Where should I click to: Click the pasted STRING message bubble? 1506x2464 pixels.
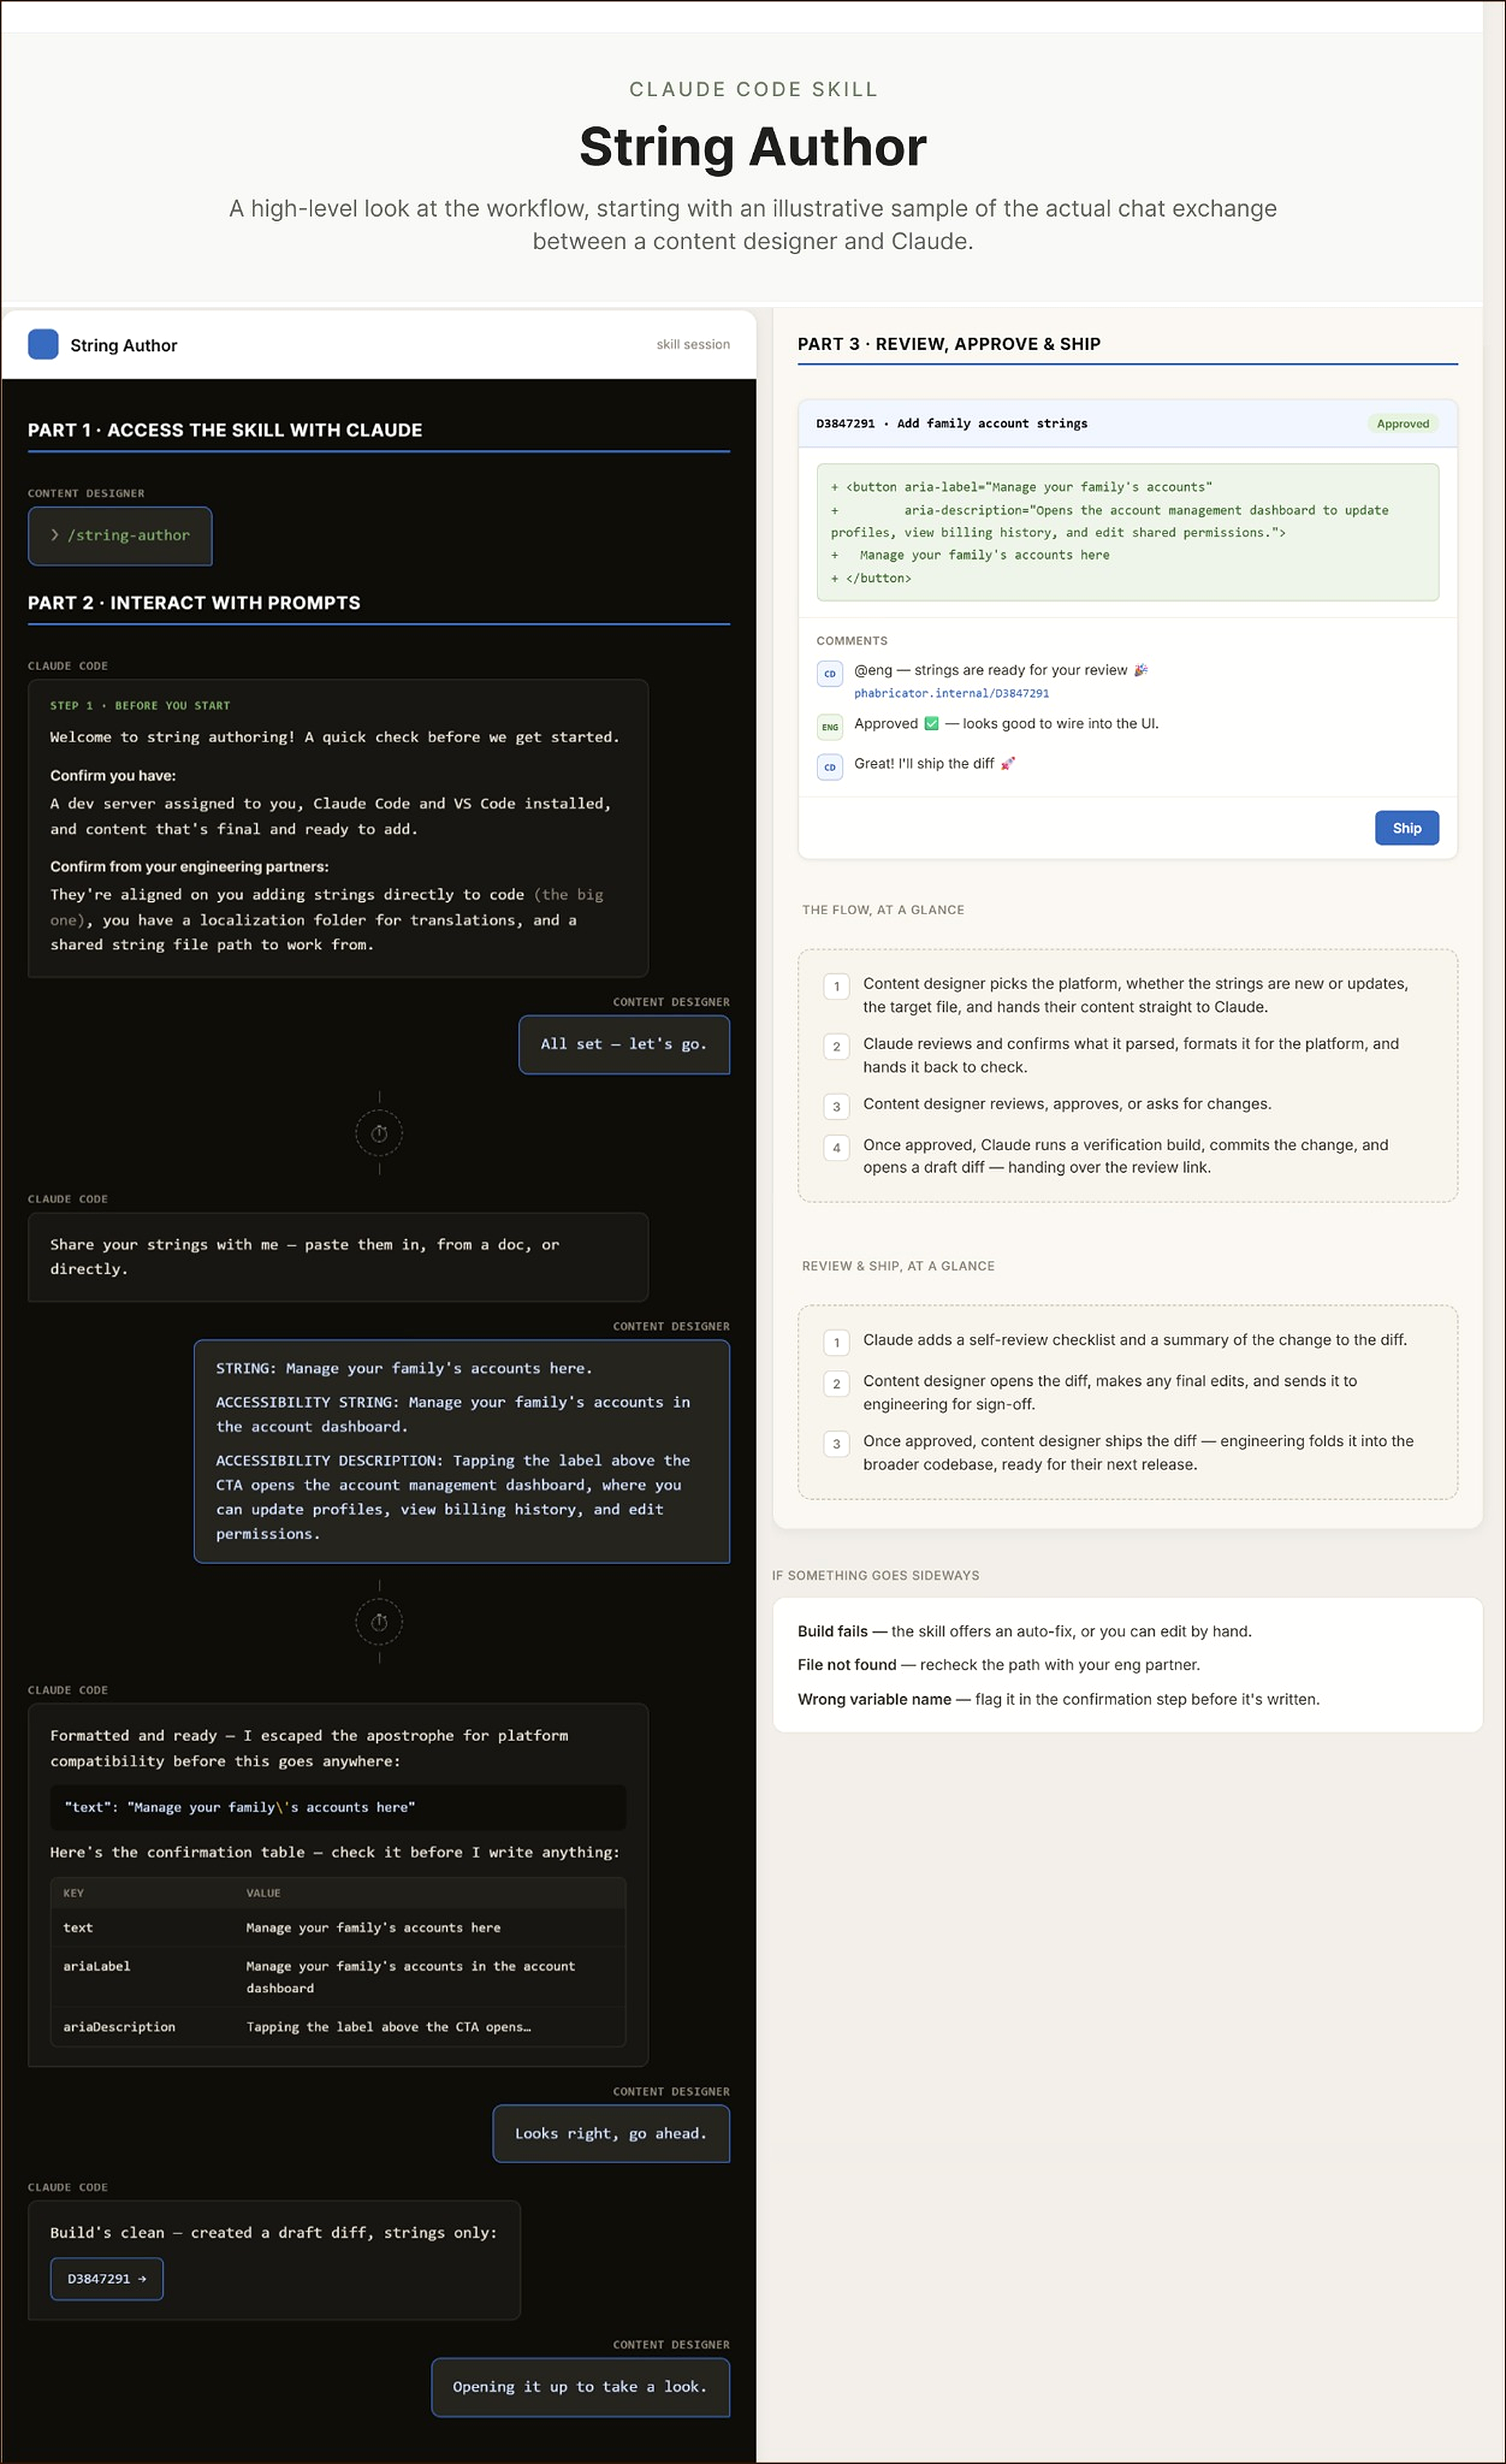click(461, 1451)
